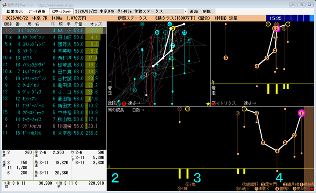Click the red star beside マトリクス label

(x=213, y=104)
